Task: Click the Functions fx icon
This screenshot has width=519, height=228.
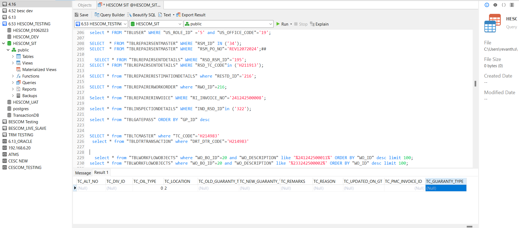Action: click(19, 76)
